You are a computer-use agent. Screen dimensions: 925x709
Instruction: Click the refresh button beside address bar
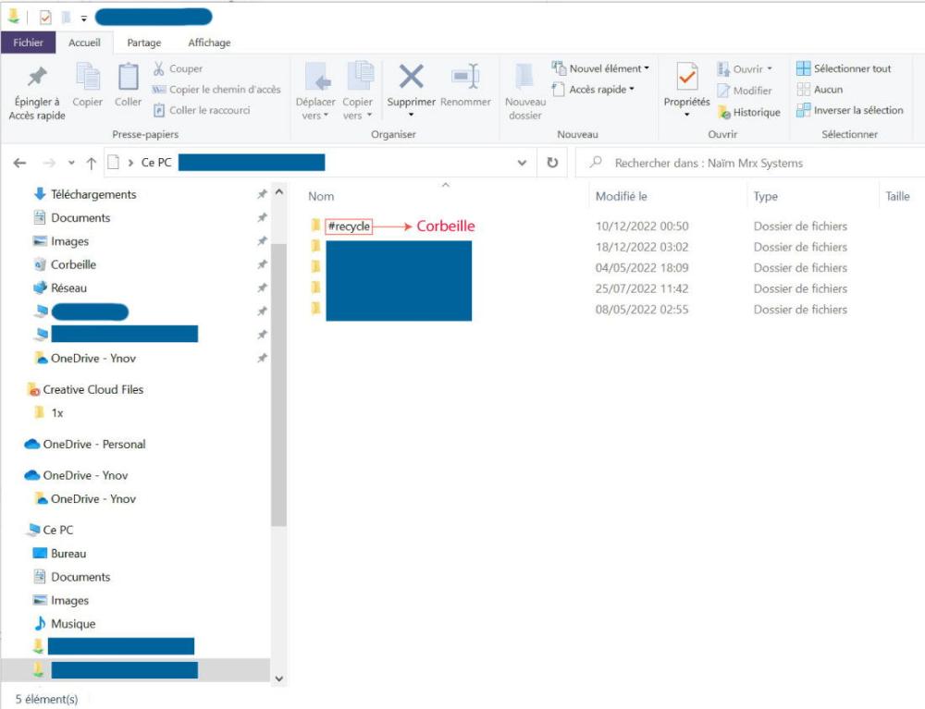tap(552, 163)
